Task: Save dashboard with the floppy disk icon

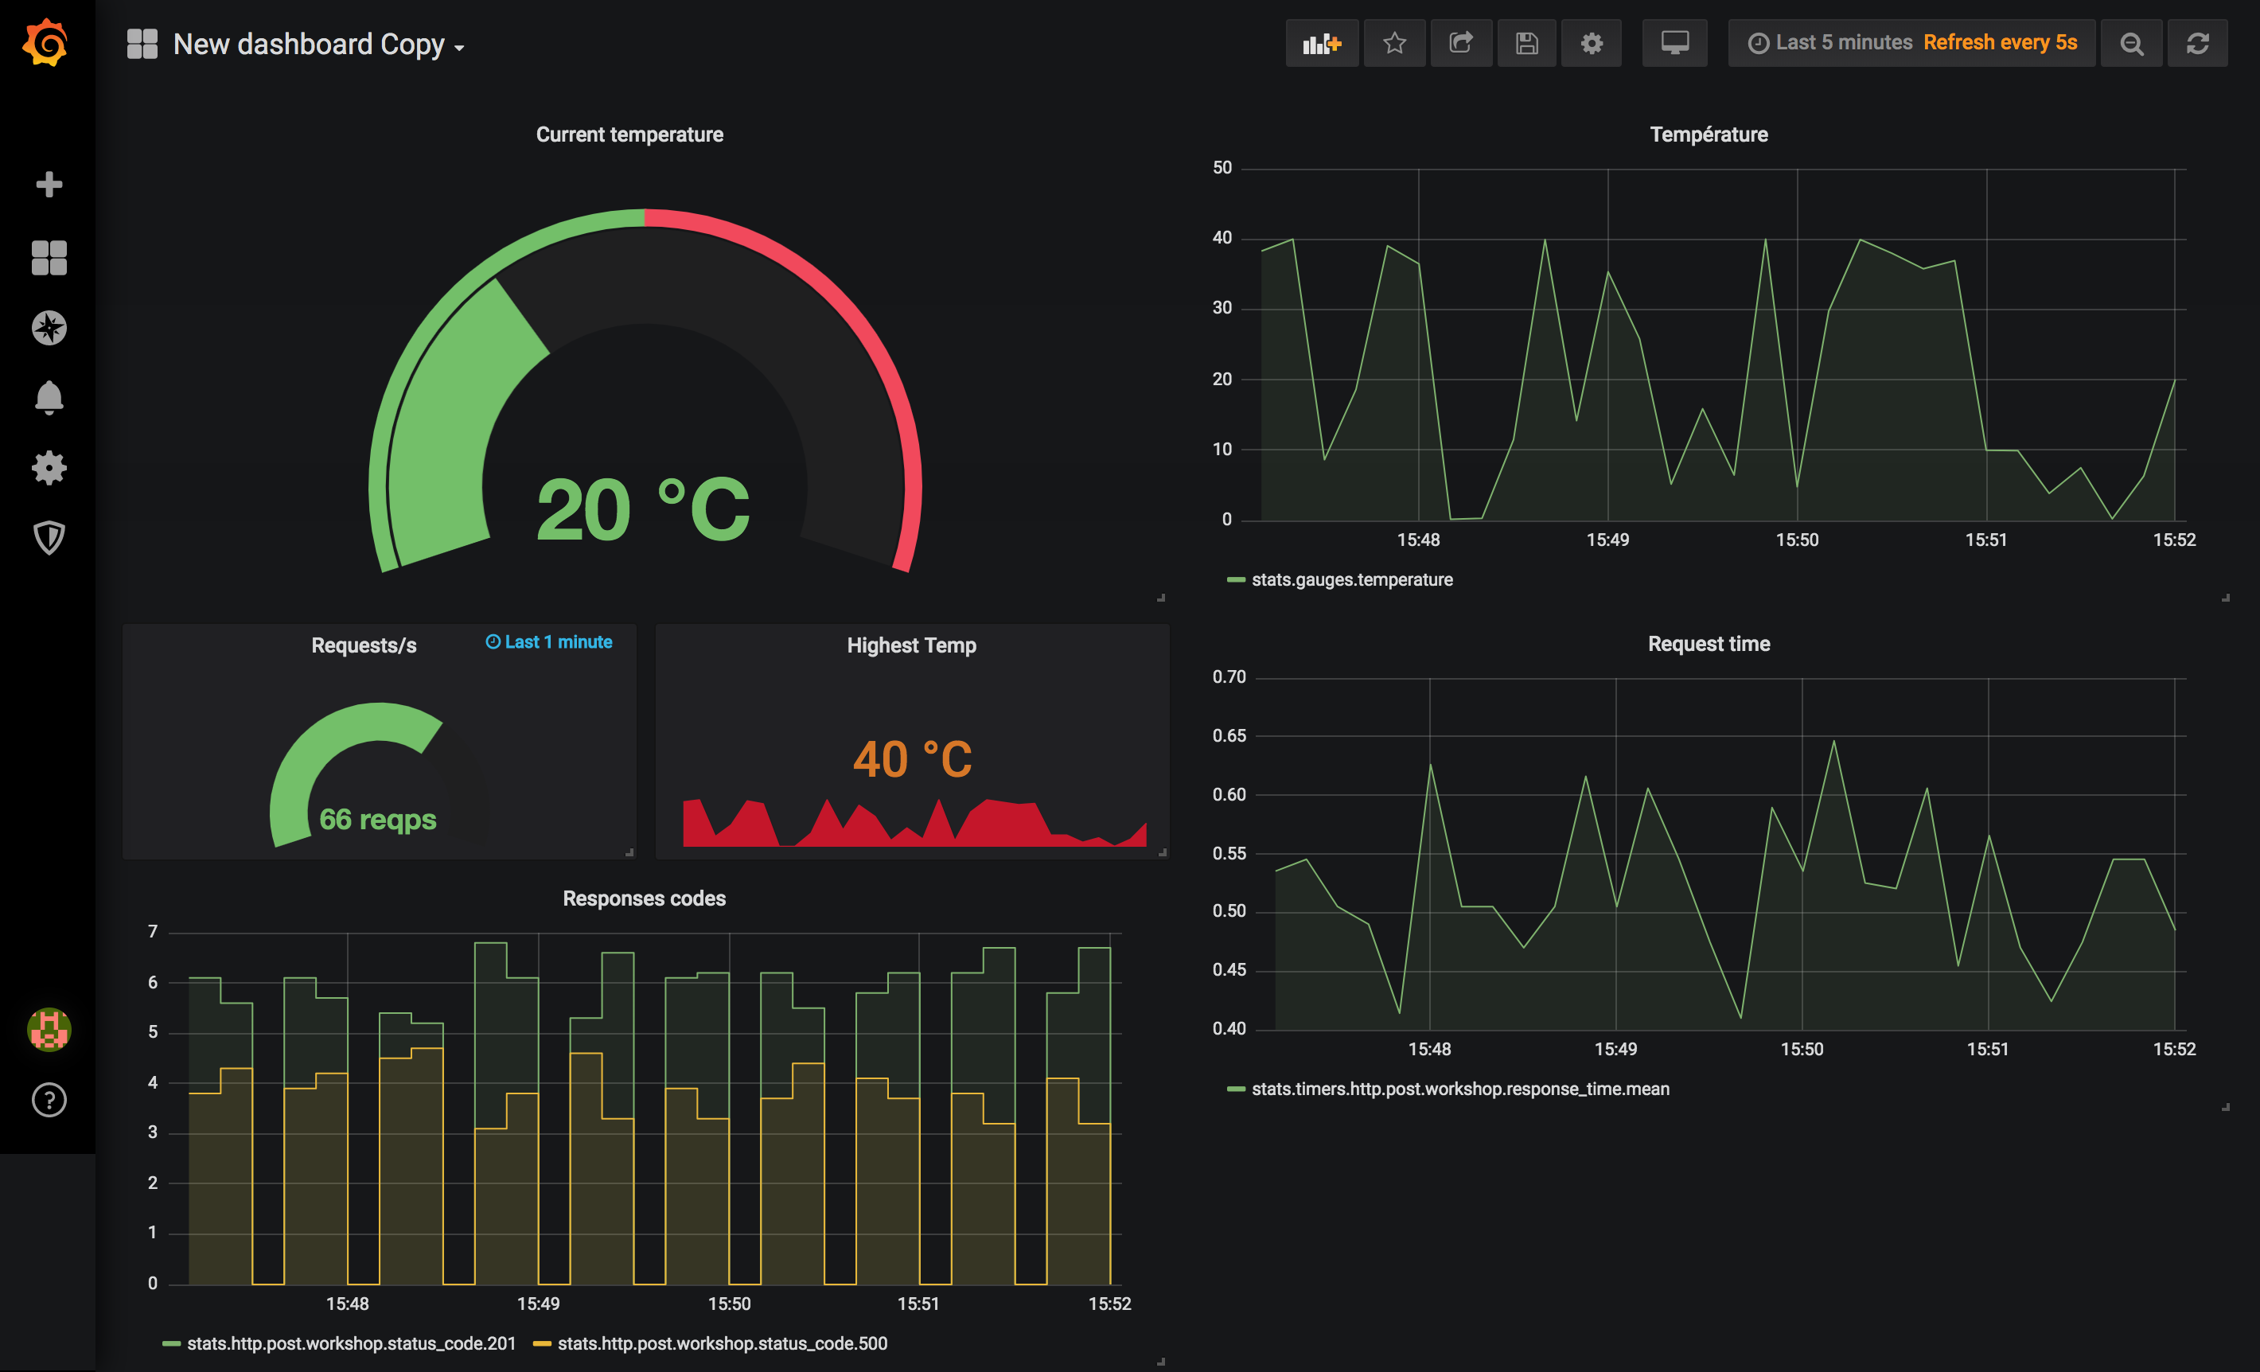Action: click(x=1526, y=43)
